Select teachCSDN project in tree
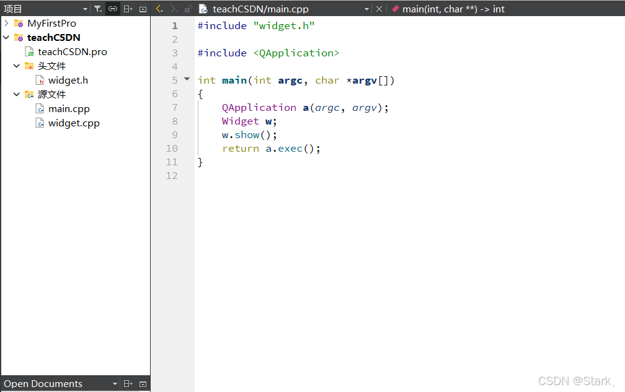The width and height of the screenshot is (625, 392). 54,37
